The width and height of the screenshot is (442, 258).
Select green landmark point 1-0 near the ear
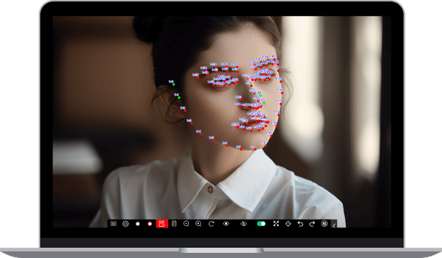[x=174, y=84]
